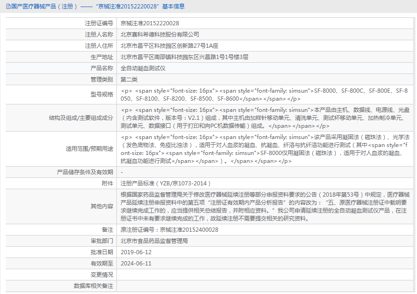Click the '其他内容' label
Viewport: 417px width, 294px height.
point(102,206)
